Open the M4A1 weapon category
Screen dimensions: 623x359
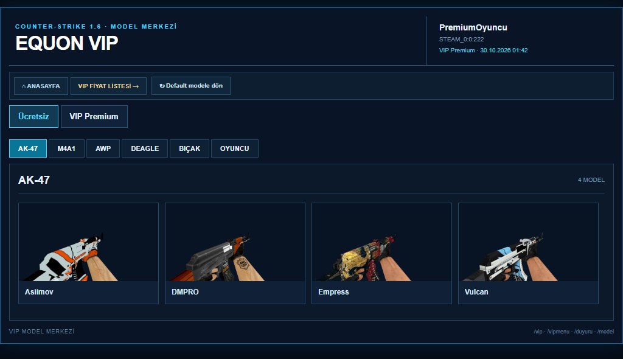(66, 148)
